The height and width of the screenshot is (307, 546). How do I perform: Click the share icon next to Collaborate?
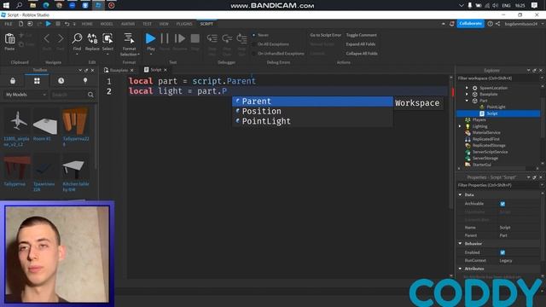(x=498, y=24)
